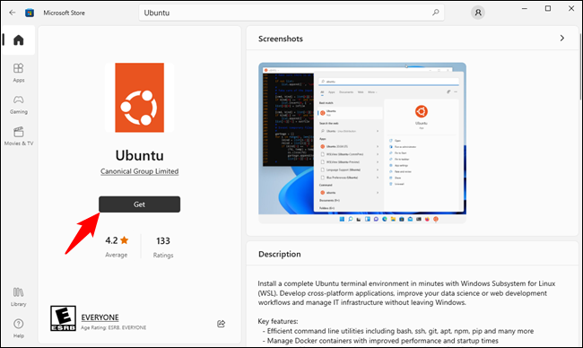583x348 pixels.
Task: Minimize the Microsoft Store window
Action: click(525, 9)
